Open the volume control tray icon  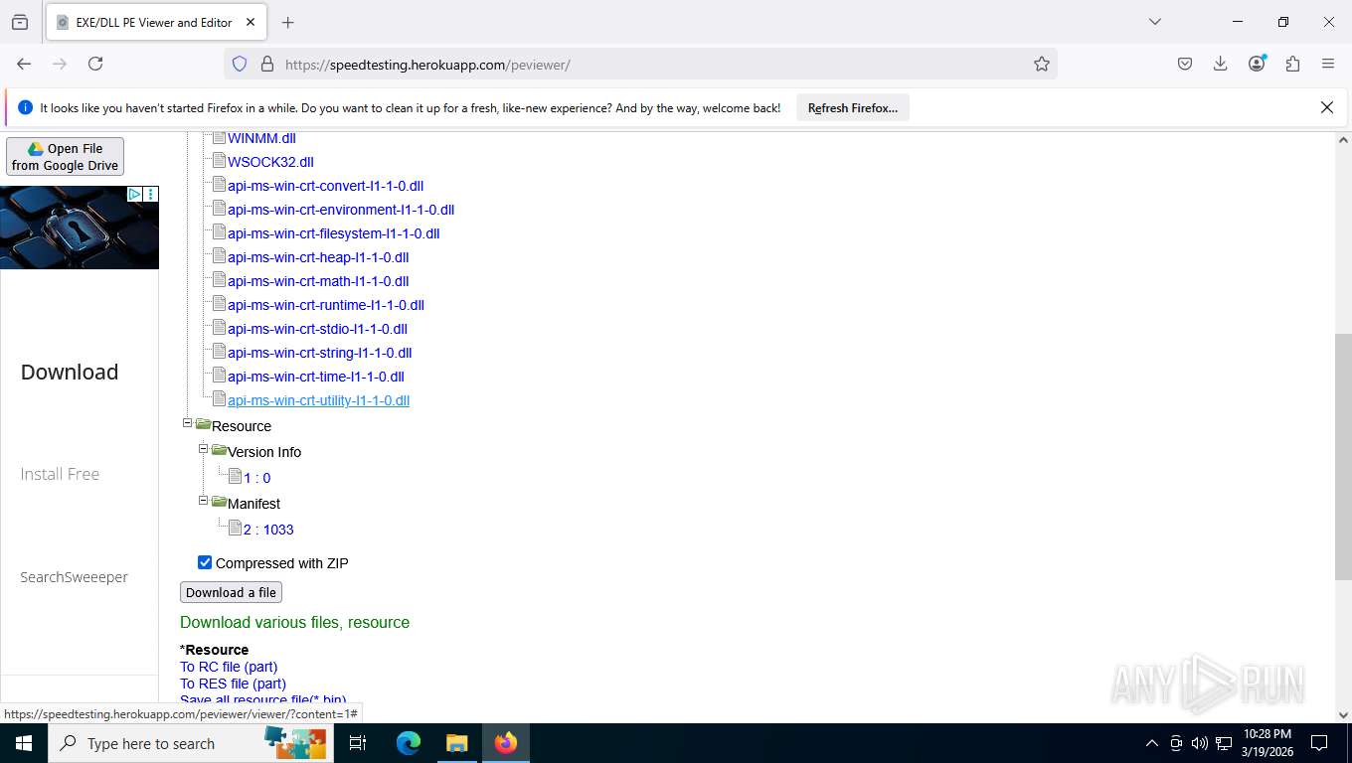[1199, 743]
